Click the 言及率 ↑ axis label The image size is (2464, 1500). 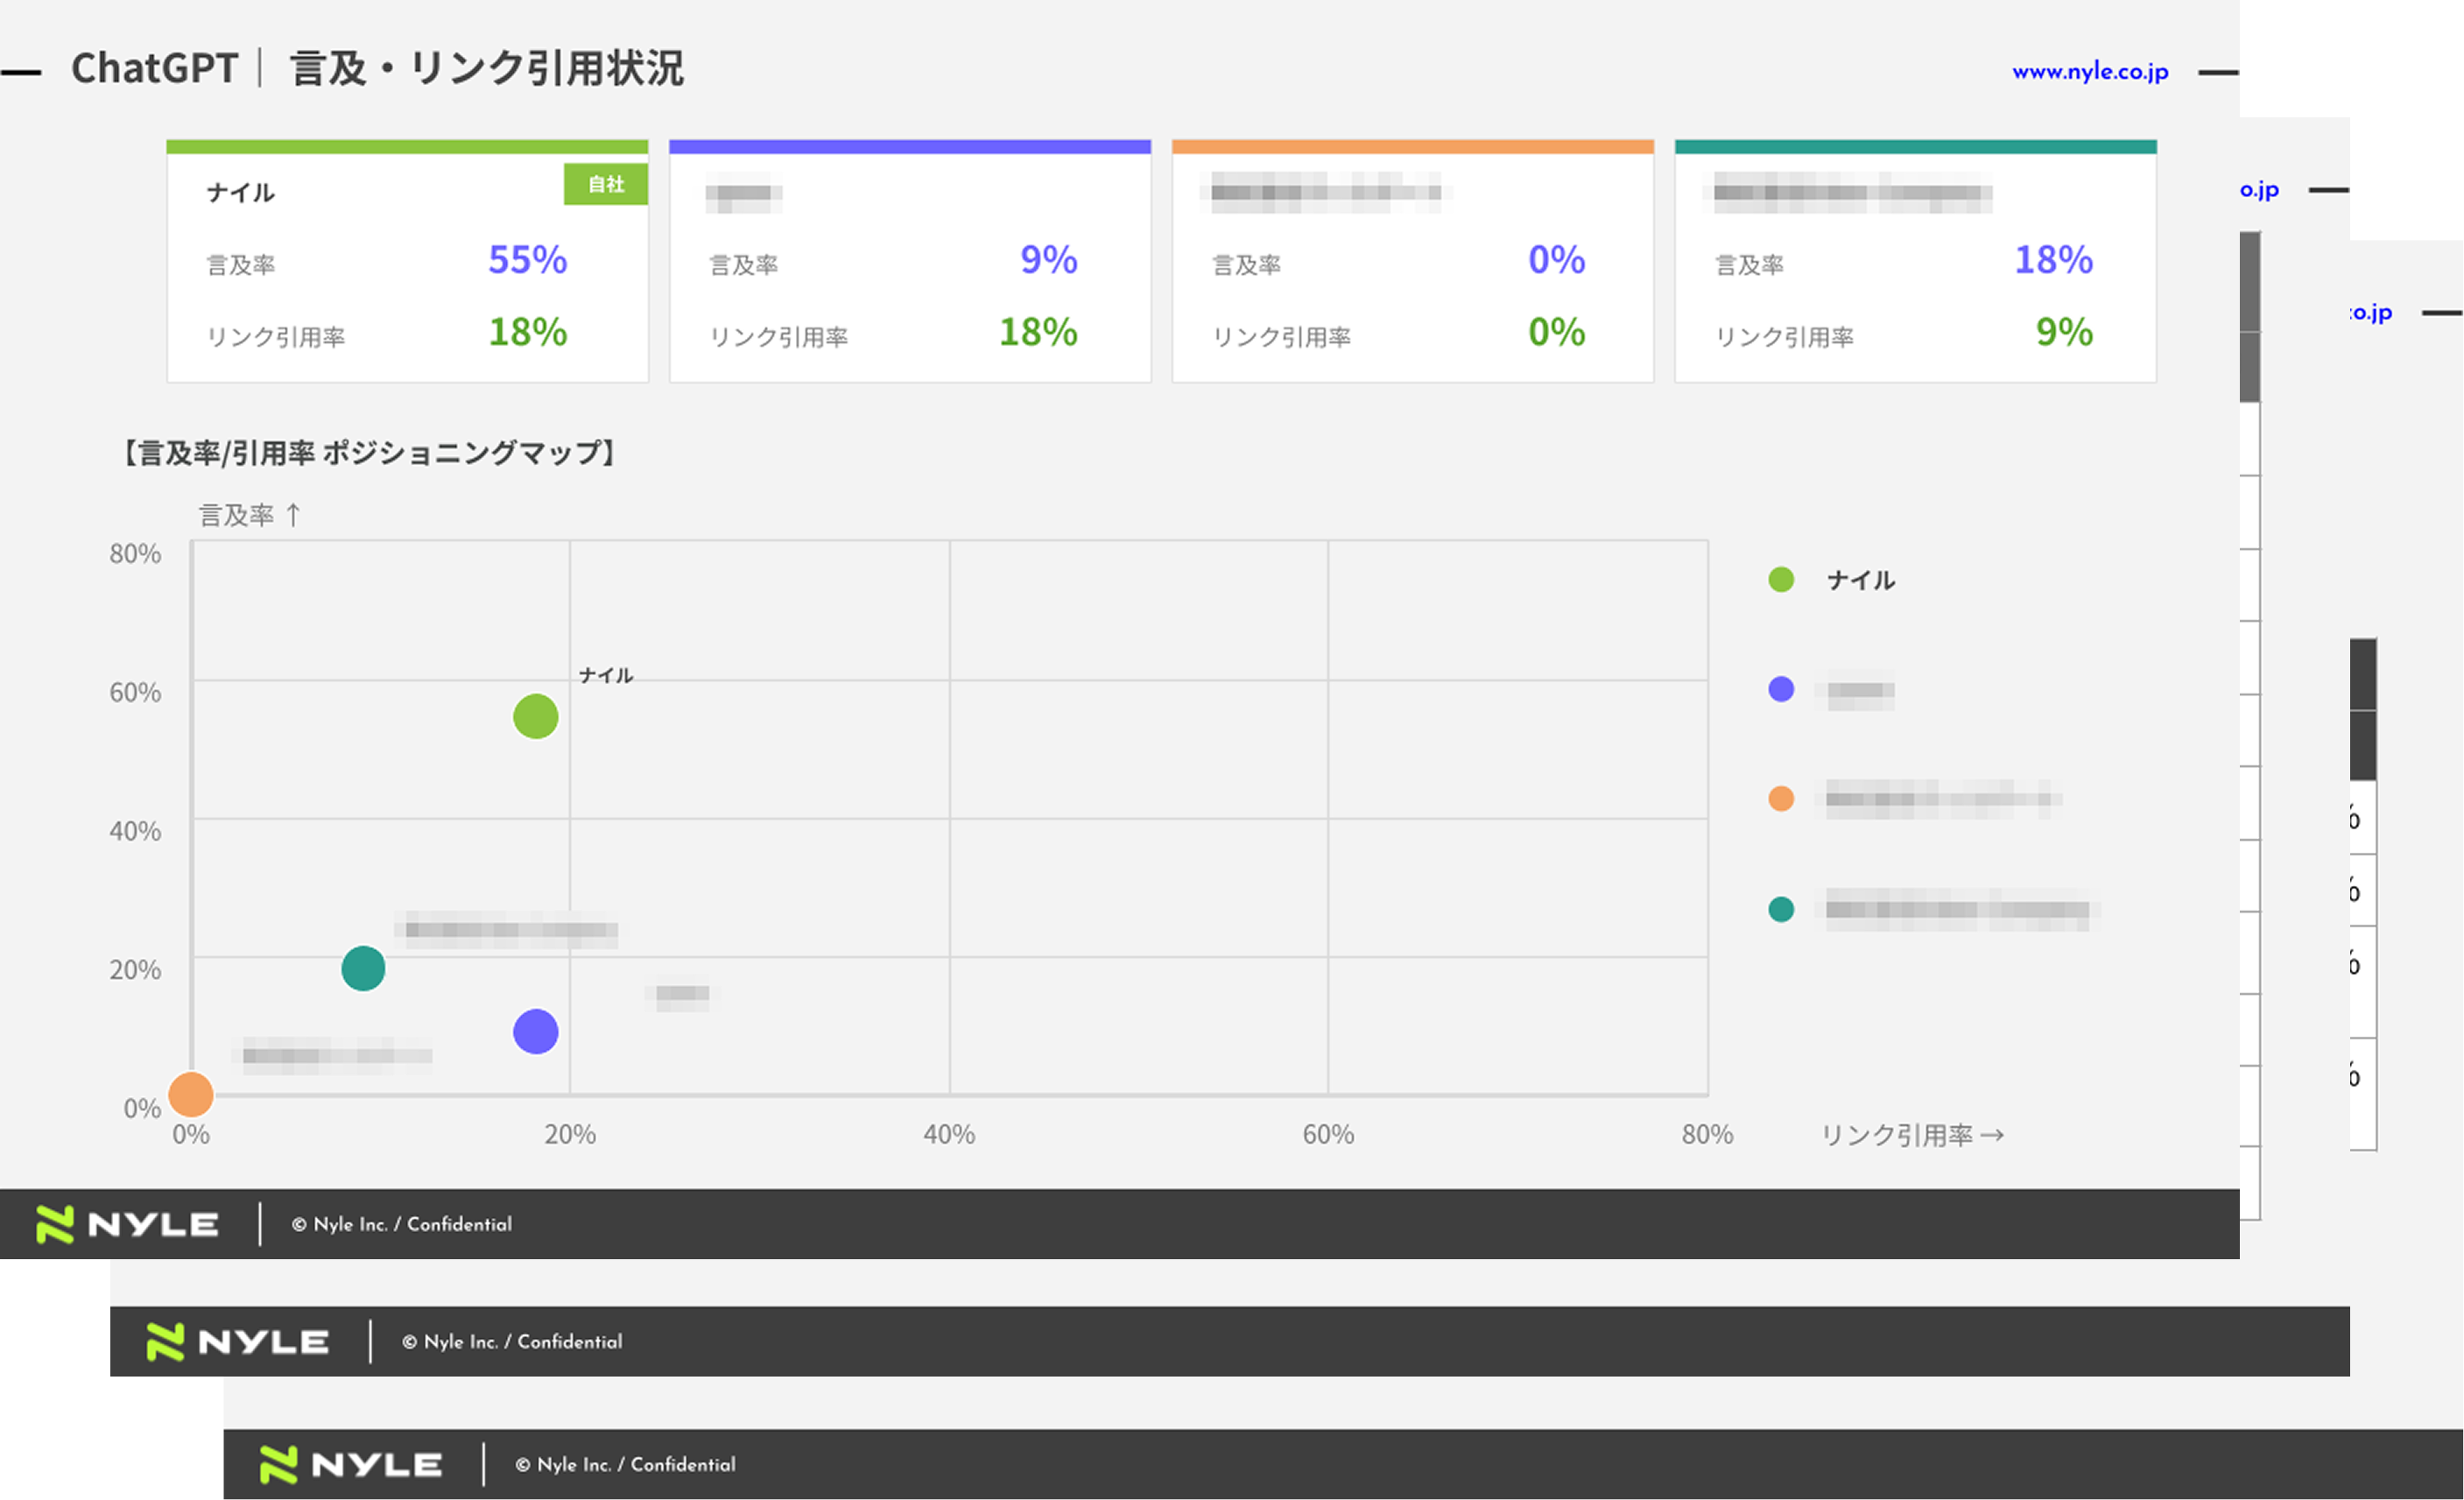click(x=249, y=516)
